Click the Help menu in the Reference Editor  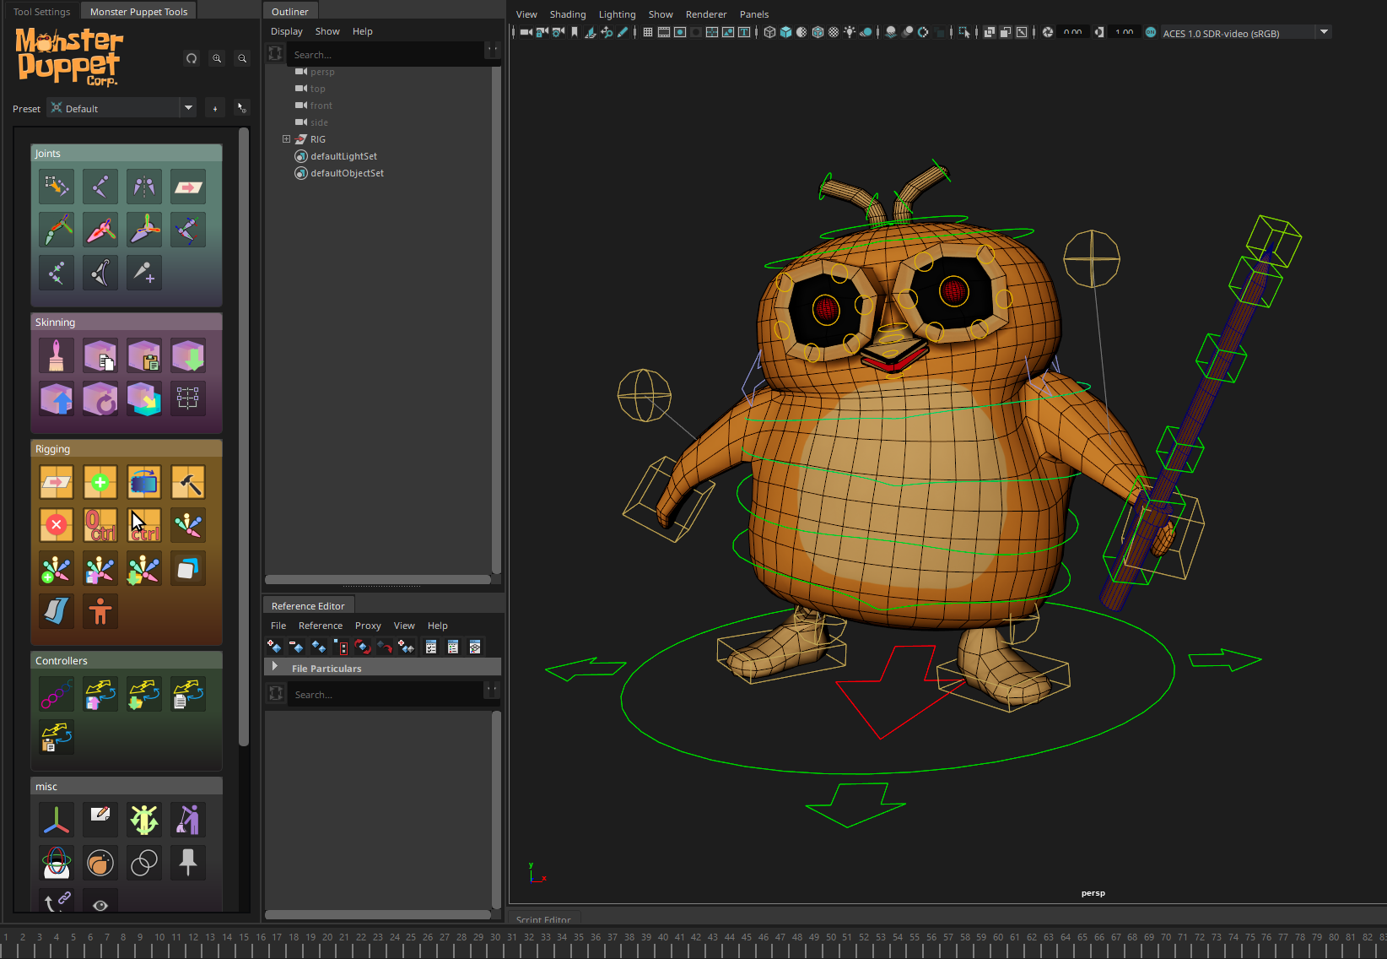tap(437, 626)
